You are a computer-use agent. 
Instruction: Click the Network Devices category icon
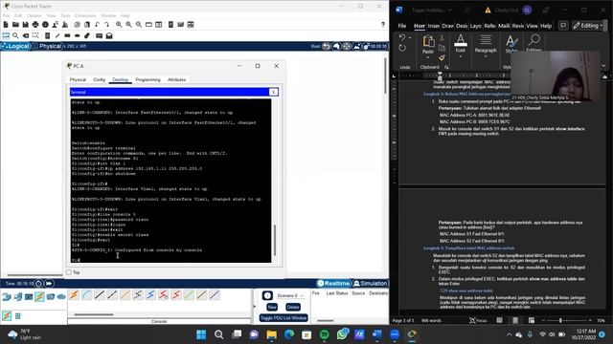point(7,297)
